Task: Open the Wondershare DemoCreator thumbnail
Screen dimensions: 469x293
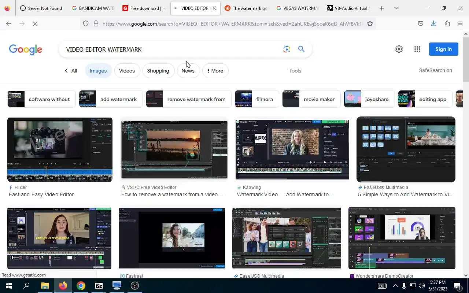Action: 402,238
